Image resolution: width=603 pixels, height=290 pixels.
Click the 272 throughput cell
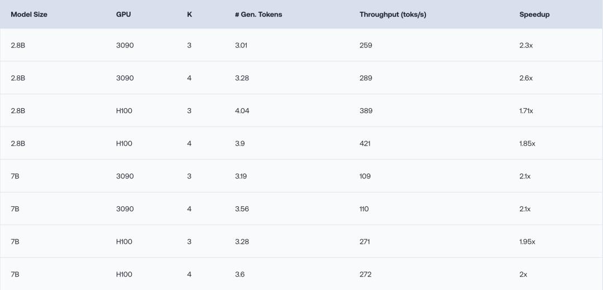[366, 274]
